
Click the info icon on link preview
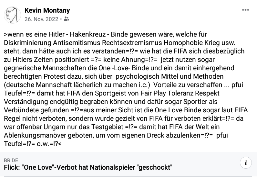pos(246,163)
